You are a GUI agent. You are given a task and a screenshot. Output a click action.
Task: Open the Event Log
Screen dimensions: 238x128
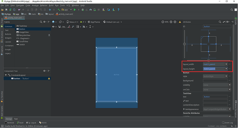coord(227,123)
